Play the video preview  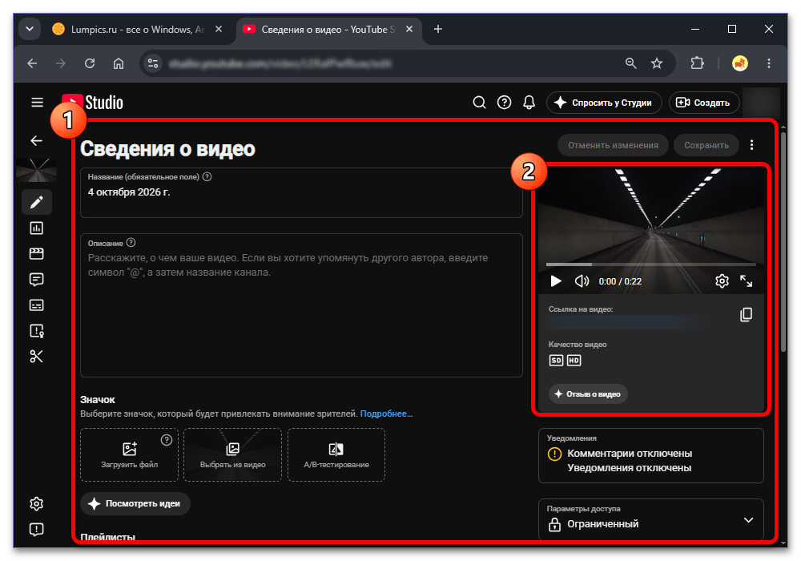tap(556, 281)
